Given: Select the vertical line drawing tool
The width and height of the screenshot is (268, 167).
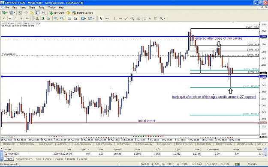Looking at the screenshot, I should click(x=114, y=18).
